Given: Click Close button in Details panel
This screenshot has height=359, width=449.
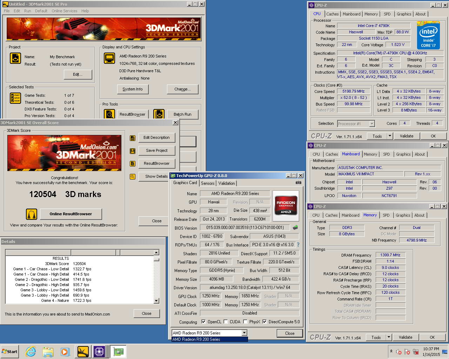Looking at the screenshot, I should pos(147,313).
